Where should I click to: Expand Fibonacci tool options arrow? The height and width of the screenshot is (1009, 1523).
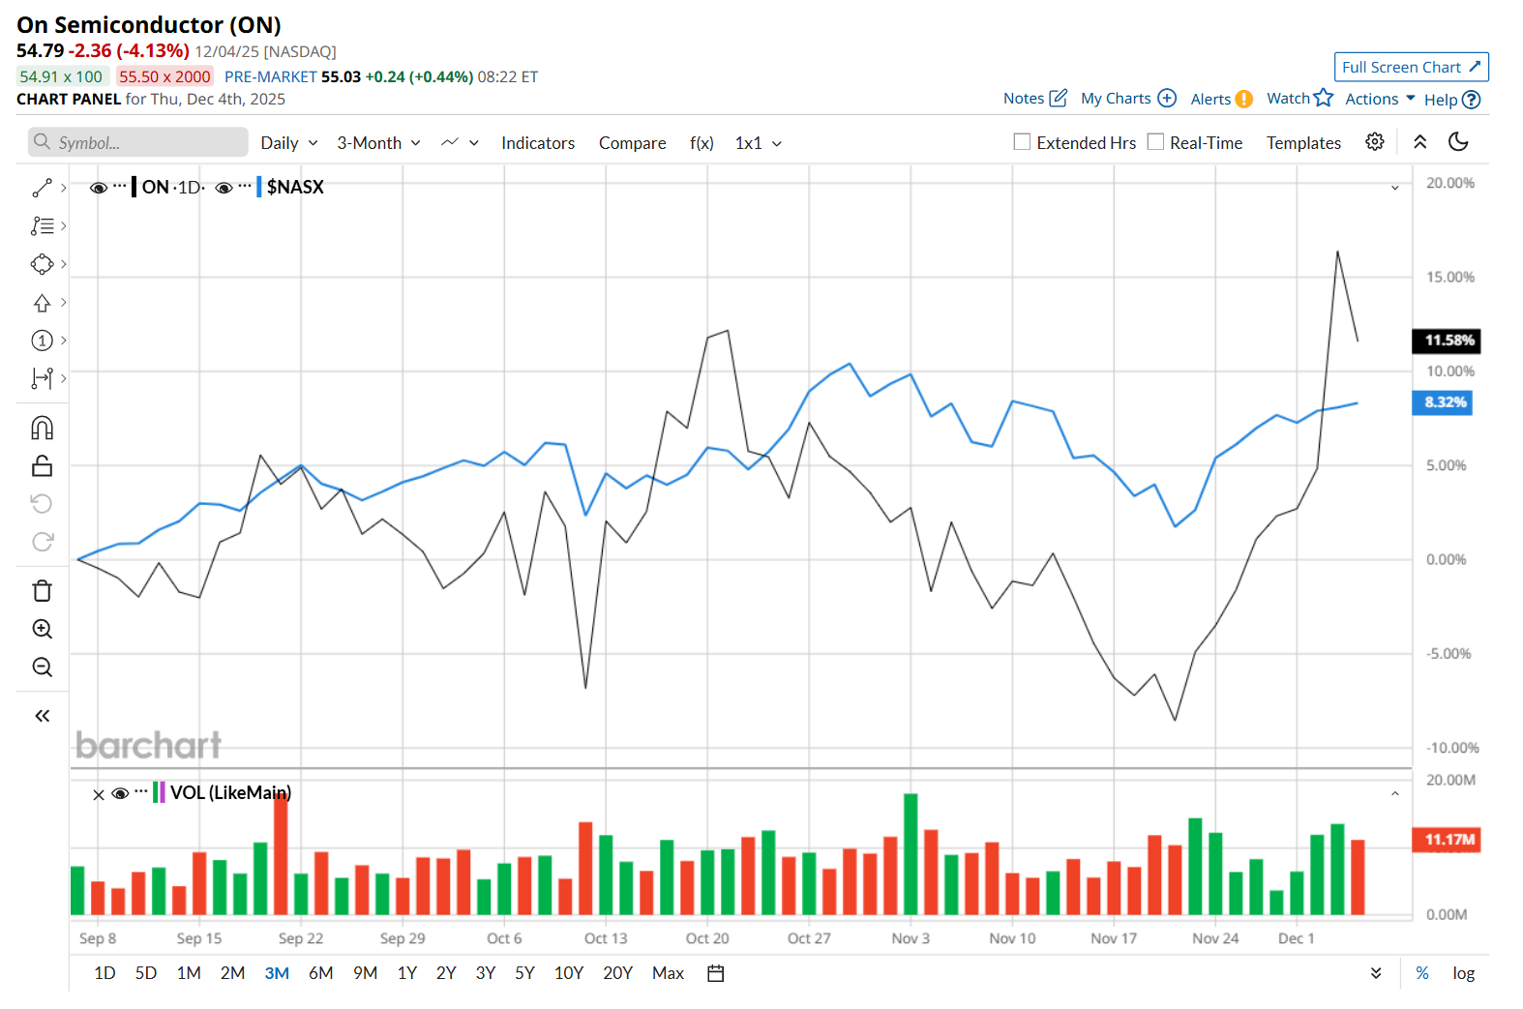(64, 225)
